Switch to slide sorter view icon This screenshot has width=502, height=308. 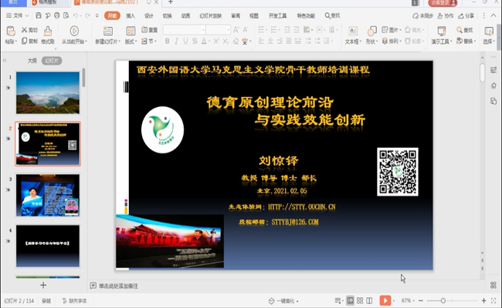[359, 300]
